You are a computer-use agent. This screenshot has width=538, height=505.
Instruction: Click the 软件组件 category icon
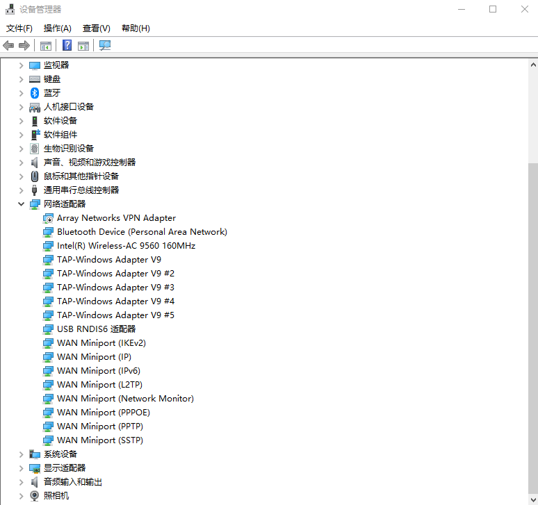[35, 134]
